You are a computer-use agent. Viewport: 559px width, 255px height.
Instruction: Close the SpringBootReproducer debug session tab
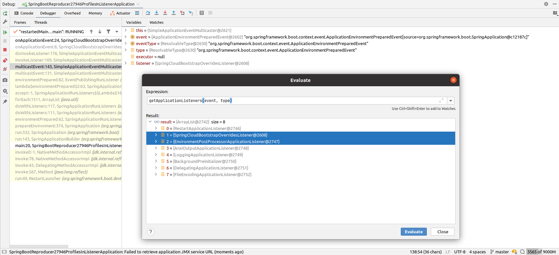point(138,4)
